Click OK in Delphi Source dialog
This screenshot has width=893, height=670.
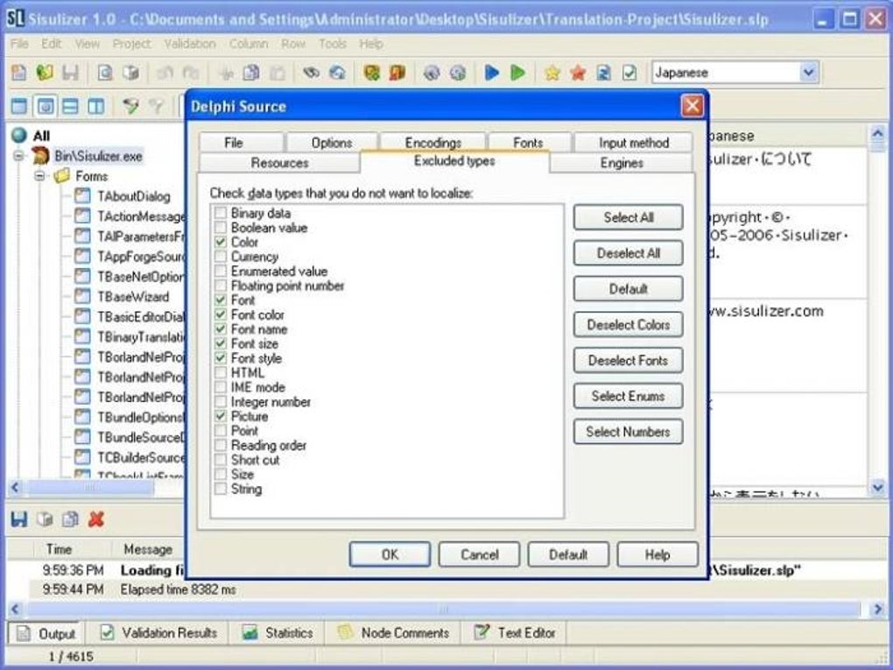[x=390, y=554]
